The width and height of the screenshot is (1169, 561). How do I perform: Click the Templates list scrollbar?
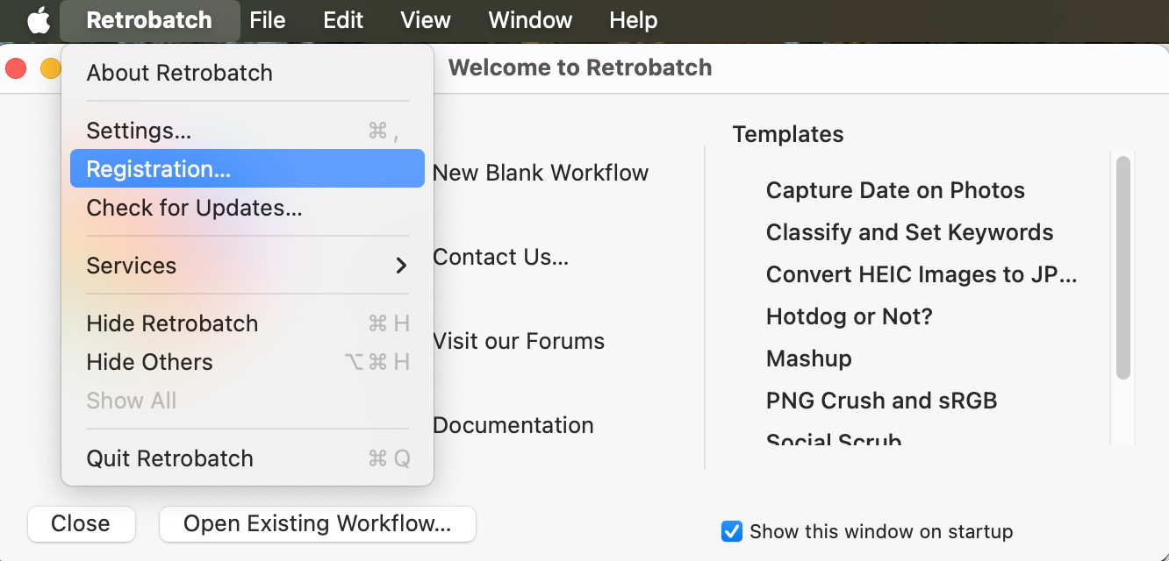pos(1122,267)
